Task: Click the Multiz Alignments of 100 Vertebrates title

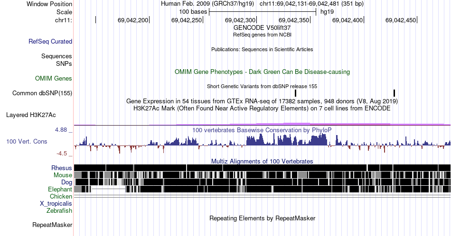Action: (x=262, y=161)
